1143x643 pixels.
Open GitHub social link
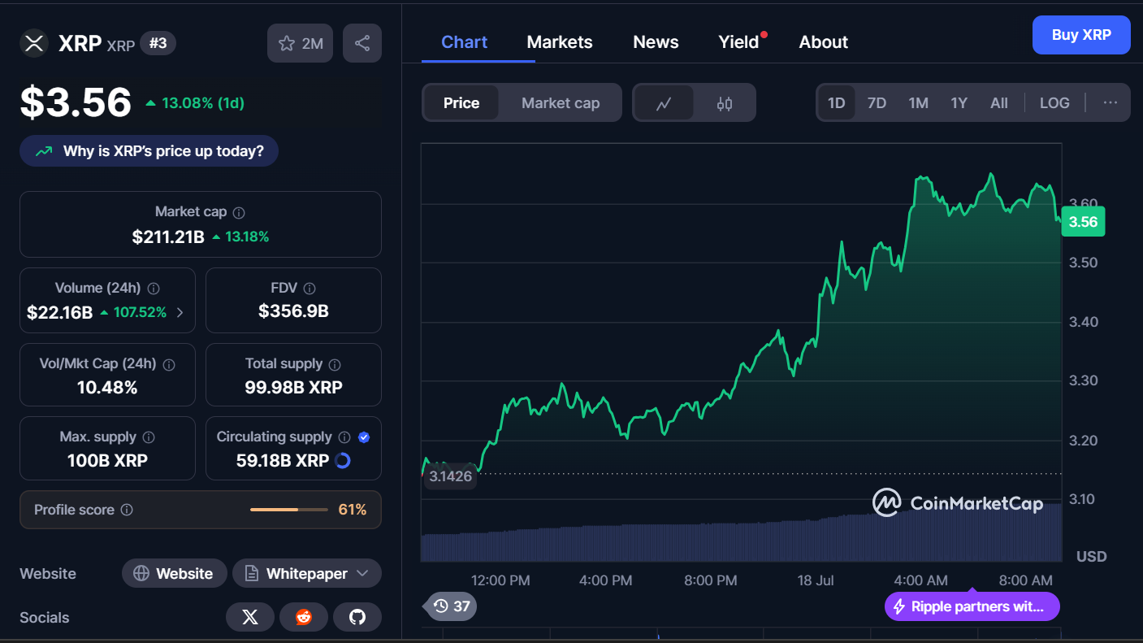(x=357, y=617)
